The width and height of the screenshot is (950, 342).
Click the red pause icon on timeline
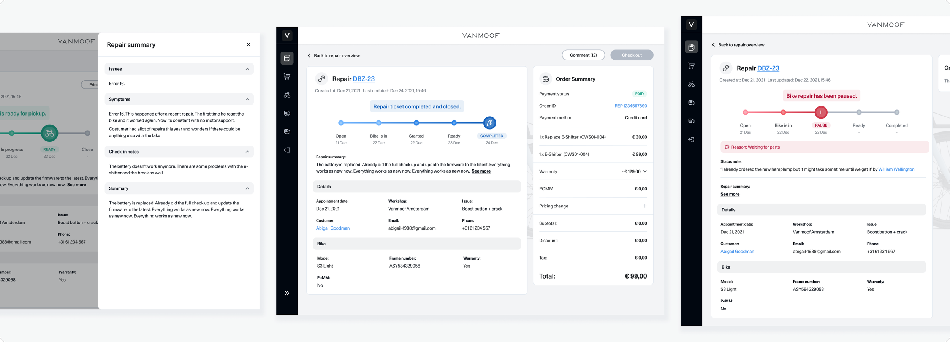pos(821,112)
